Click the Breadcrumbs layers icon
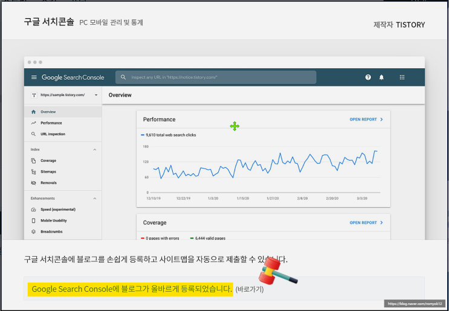449x311 pixels. (33, 232)
